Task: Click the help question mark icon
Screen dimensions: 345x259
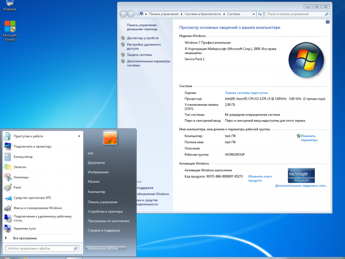Action: (x=328, y=22)
